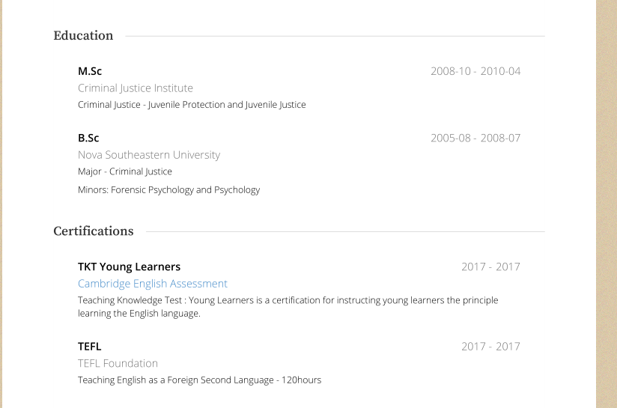Click the date range beside TEFL
Viewport: 617px width, 408px height.
point(490,347)
